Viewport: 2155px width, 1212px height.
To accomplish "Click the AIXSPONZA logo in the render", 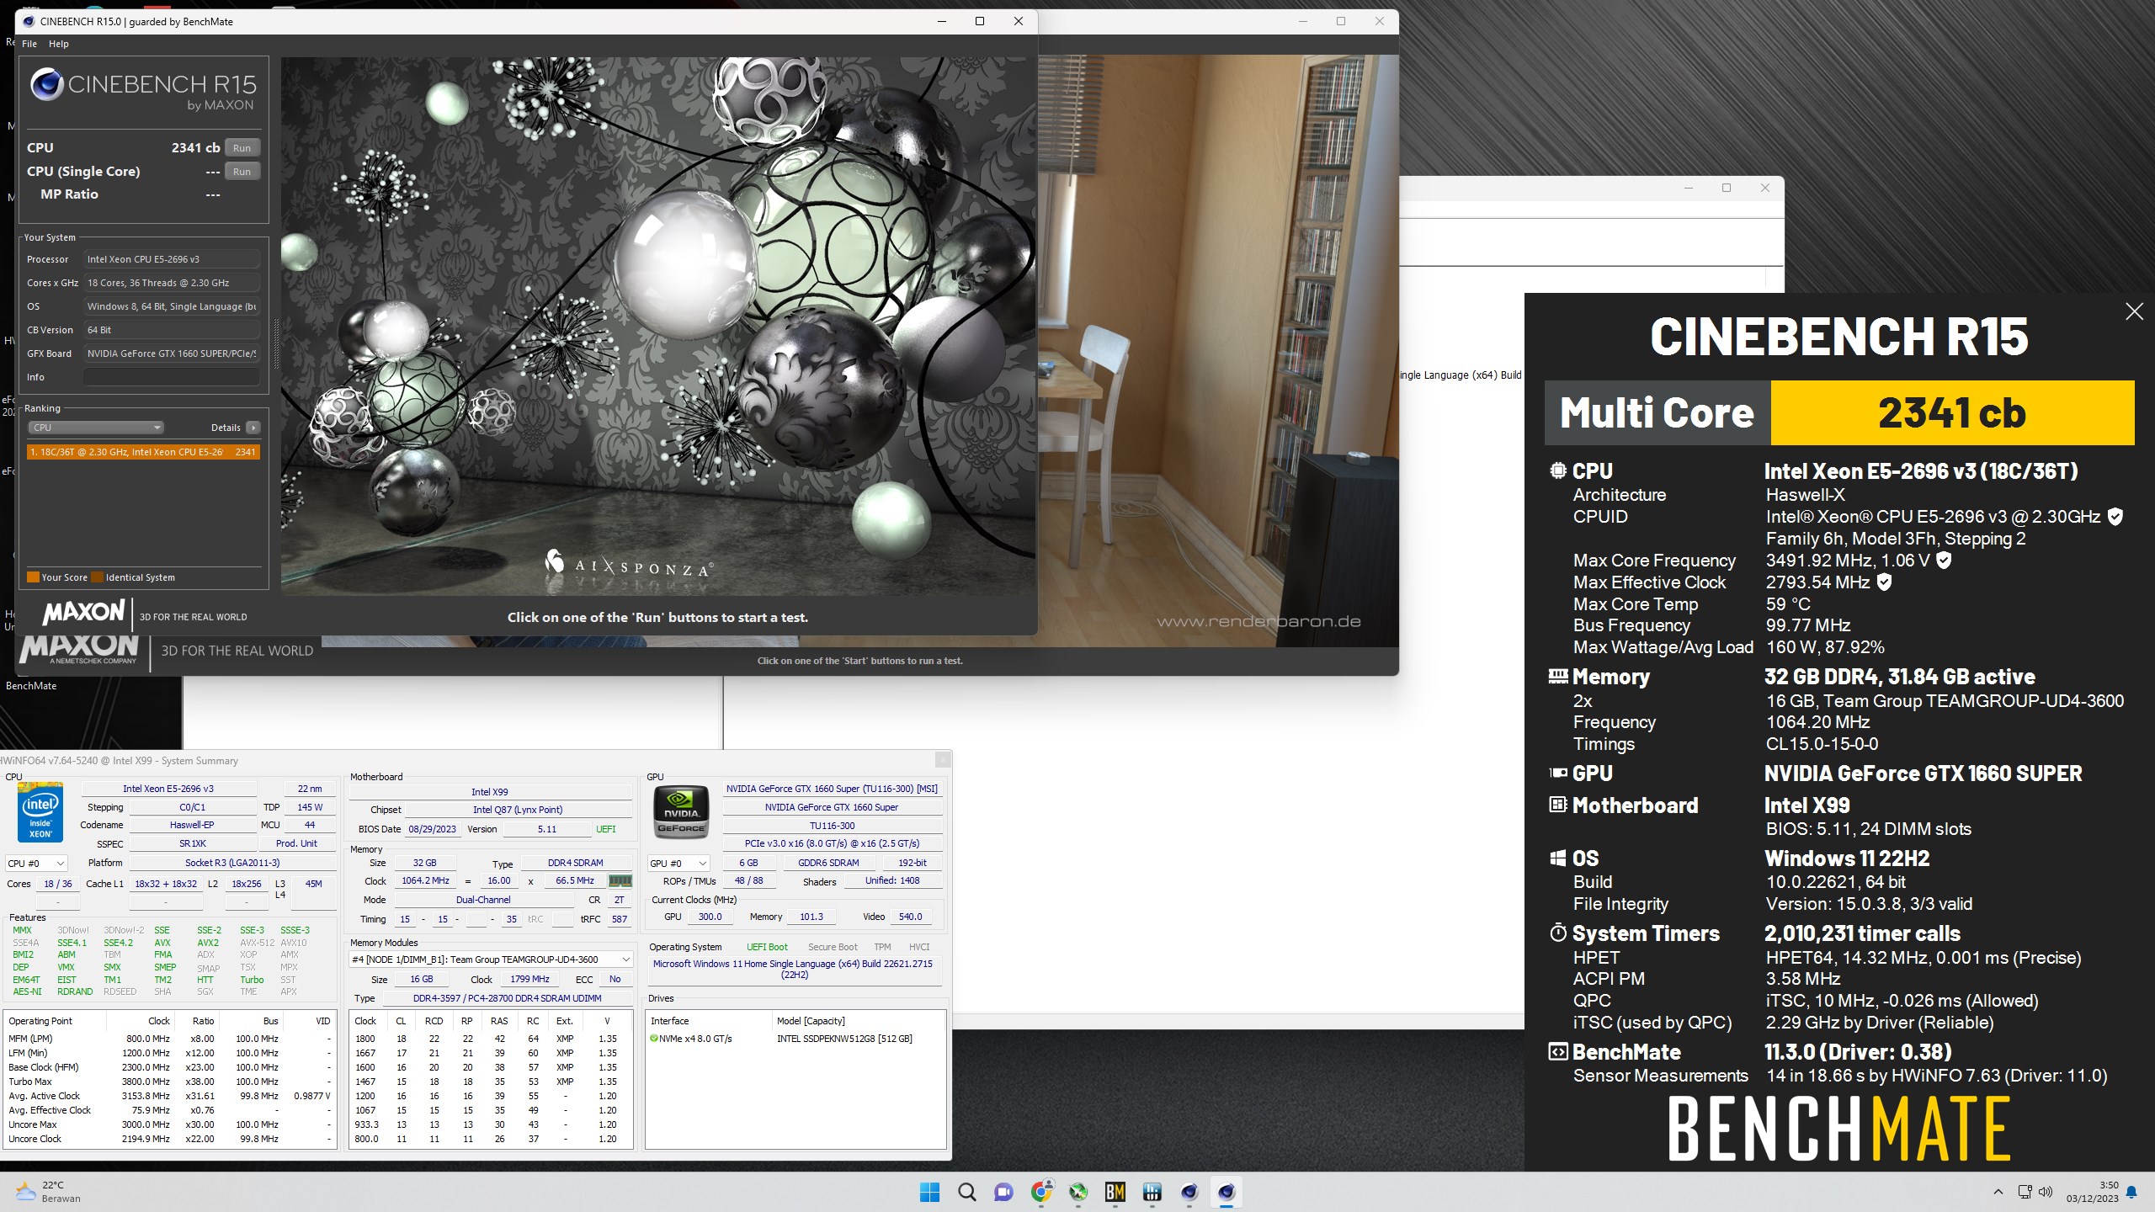I will [629, 562].
